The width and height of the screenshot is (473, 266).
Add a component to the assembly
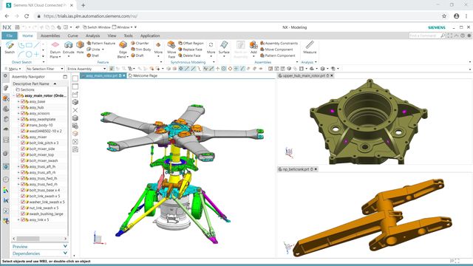click(x=253, y=48)
